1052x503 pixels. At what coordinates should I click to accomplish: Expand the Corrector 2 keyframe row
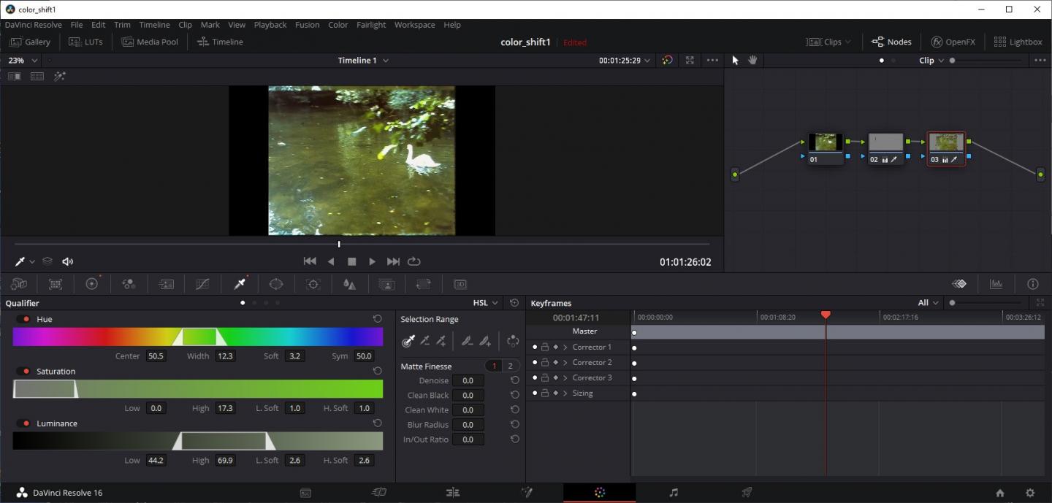pos(565,362)
